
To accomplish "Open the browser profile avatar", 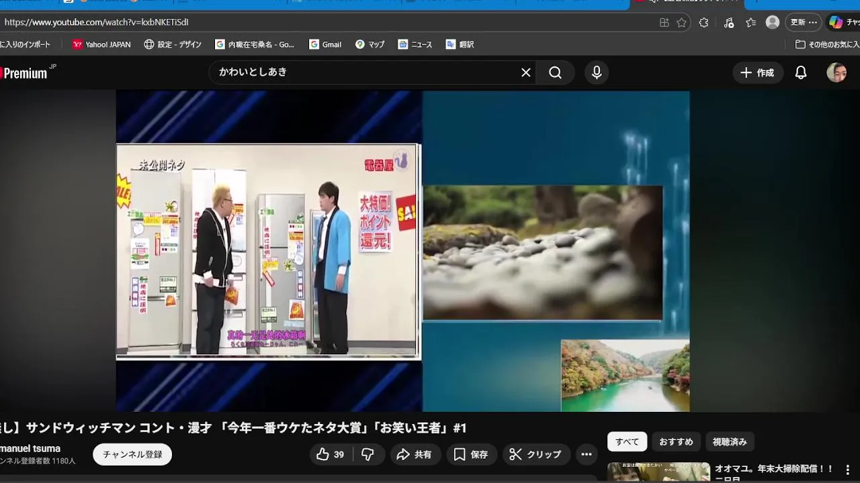I will coord(773,22).
